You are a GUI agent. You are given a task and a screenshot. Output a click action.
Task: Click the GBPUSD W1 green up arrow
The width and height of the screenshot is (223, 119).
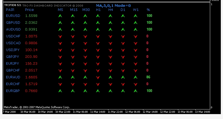point(135,23)
